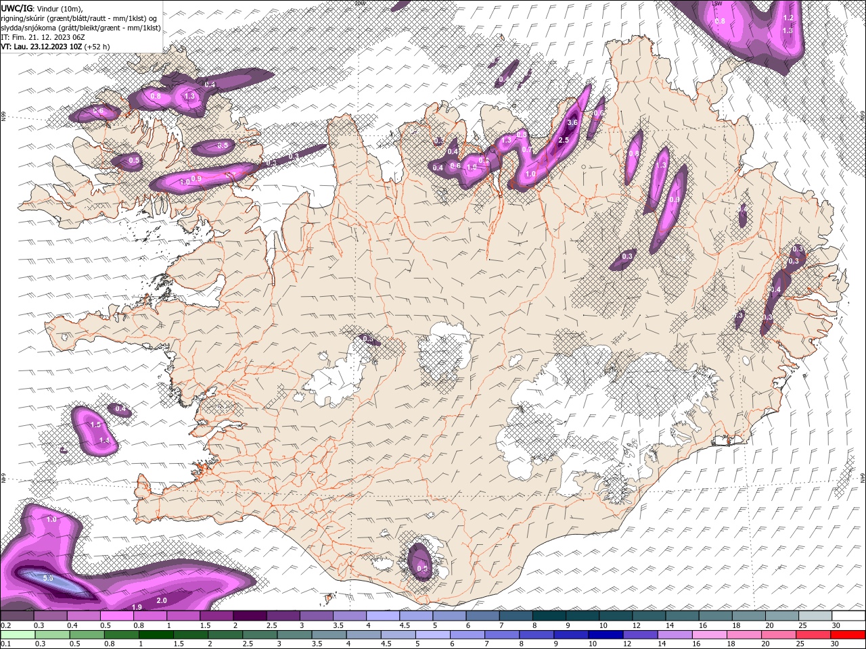Pick deep blue lower swatch starting at 10
This screenshot has width=866, height=649.
tap(606, 635)
